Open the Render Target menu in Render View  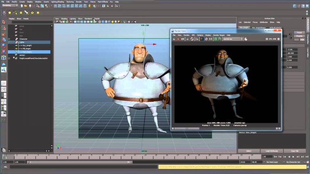pos(219,35)
